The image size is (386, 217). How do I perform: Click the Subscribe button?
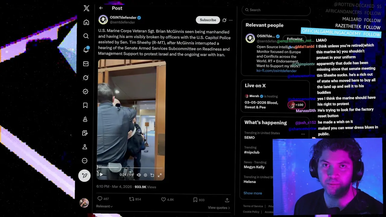point(208,20)
